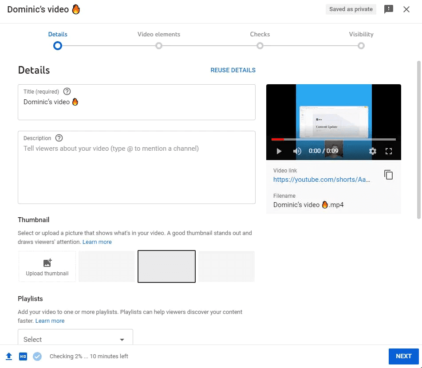Enter fullscreen in the video preview
Image resolution: width=422 pixels, height=368 pixels.
pos(389,151)
